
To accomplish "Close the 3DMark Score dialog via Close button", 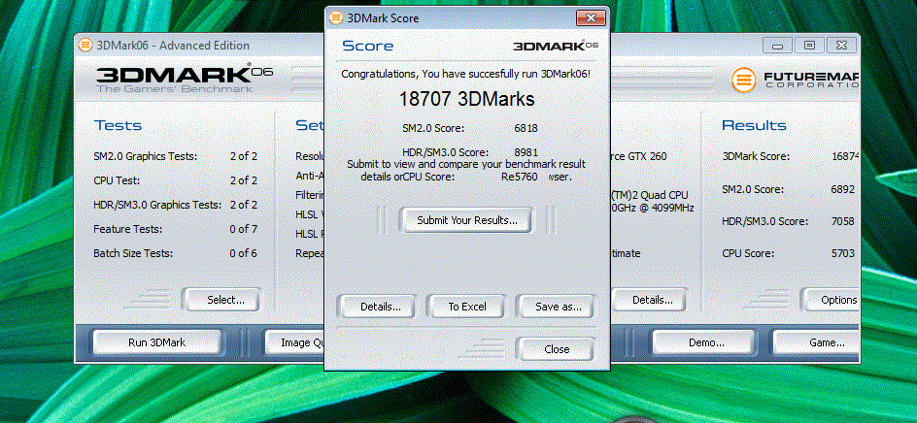I will tap(557, 349).
